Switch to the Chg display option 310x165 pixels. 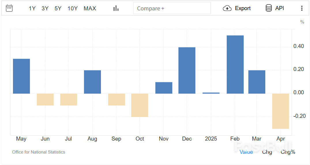tap(267, 152)
